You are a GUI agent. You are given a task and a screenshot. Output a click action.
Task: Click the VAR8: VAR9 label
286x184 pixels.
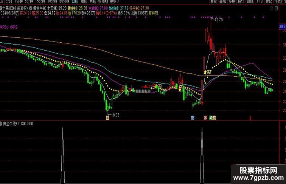(x=9, y=27)
